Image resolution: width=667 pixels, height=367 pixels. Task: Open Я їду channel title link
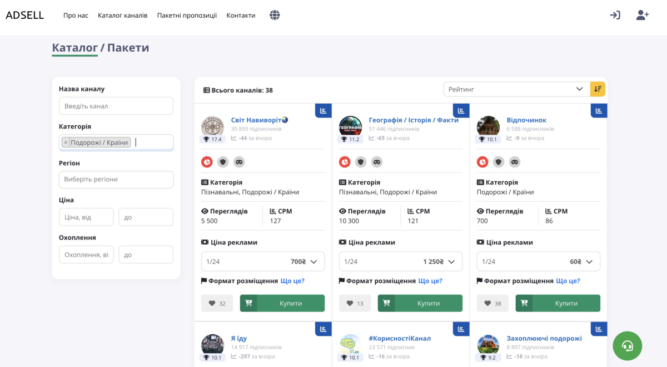pyautogui.click(x=239, y=338)
